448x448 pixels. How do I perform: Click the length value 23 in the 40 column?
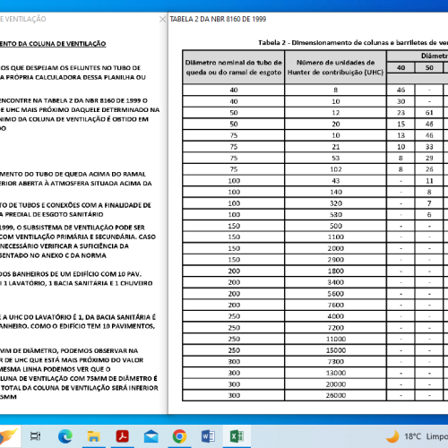401,113
